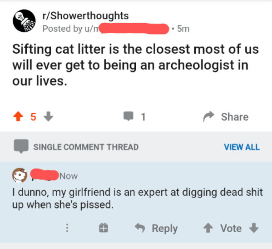
Task: Click the Reply arrow icon
Action: click(x=140, y=228)
